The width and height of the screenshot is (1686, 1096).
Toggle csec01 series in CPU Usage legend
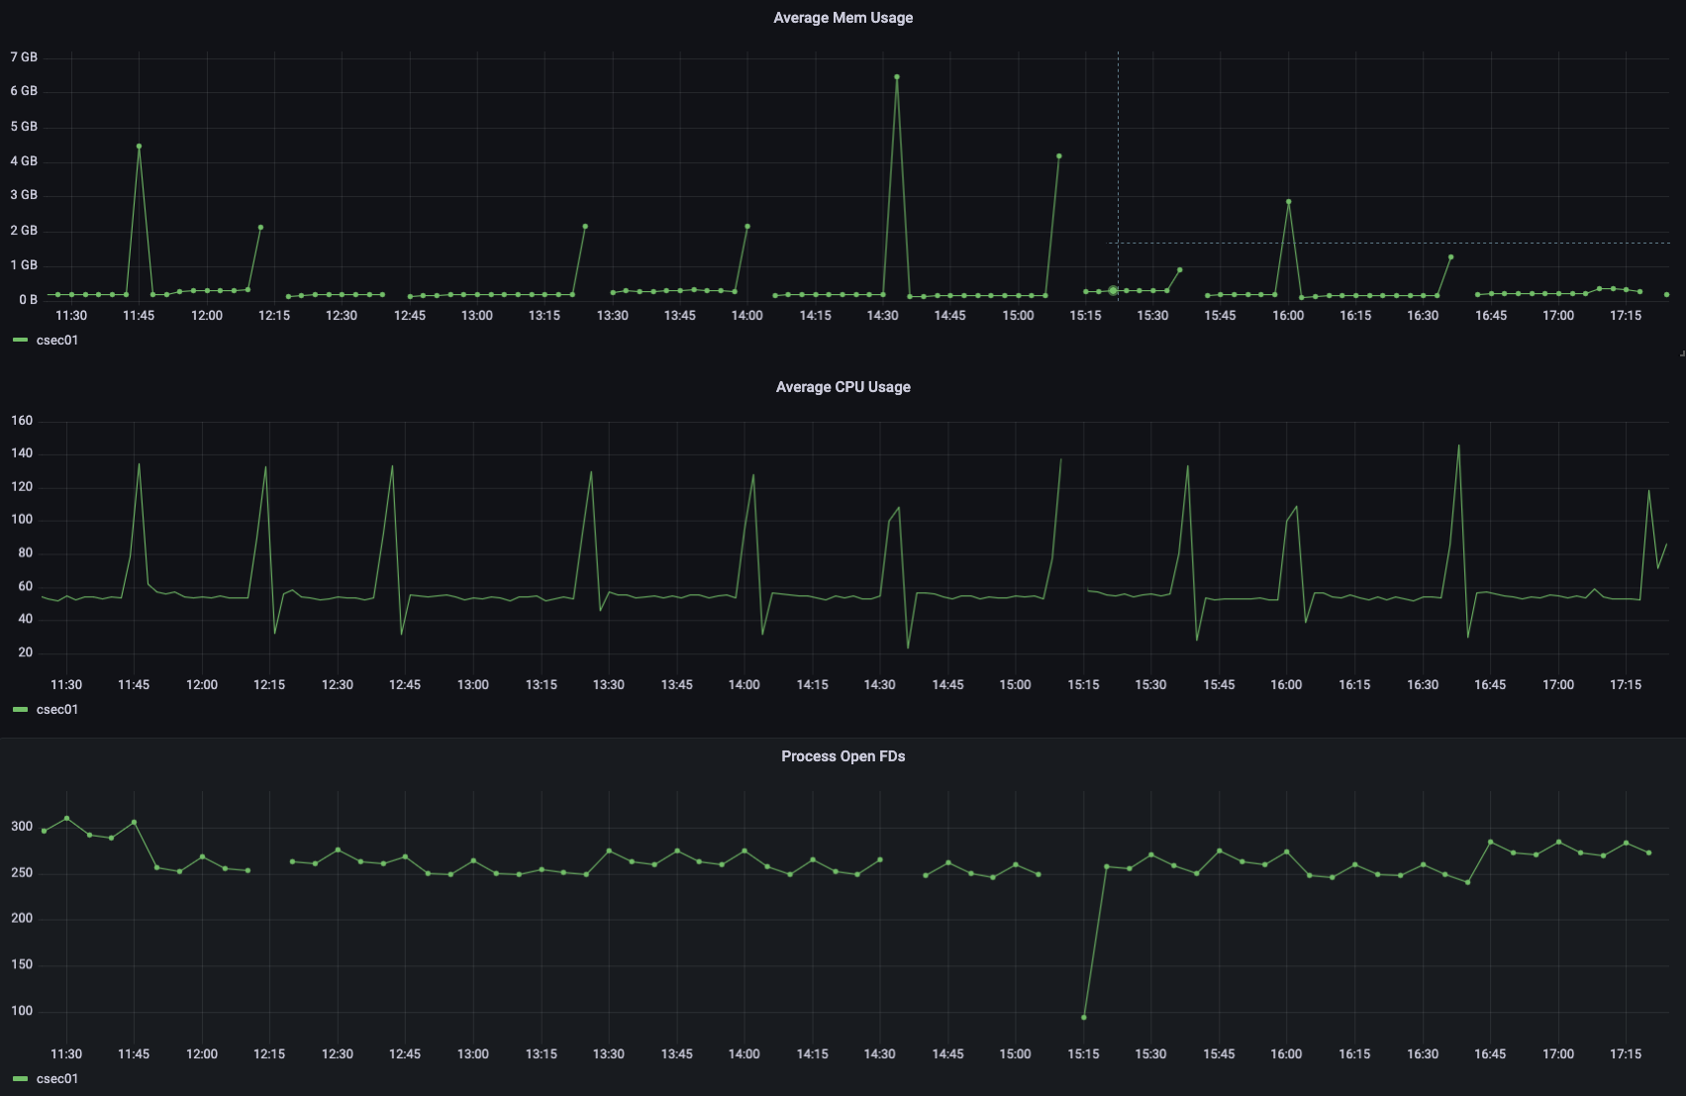pos(57,710)
